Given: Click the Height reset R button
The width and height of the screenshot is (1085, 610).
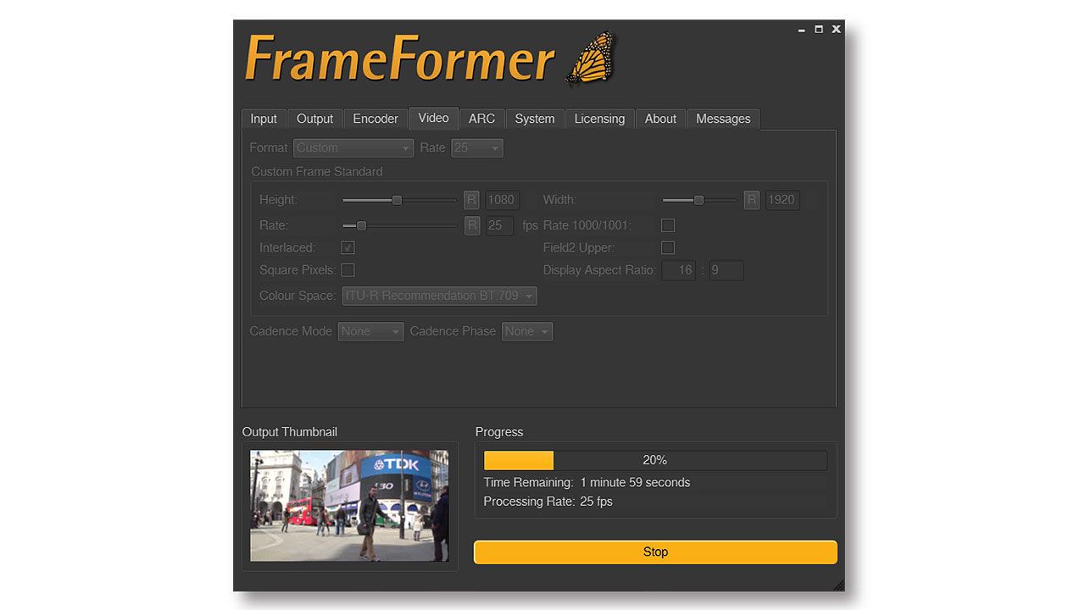Looking at the screenshot, I should point(471,200).
